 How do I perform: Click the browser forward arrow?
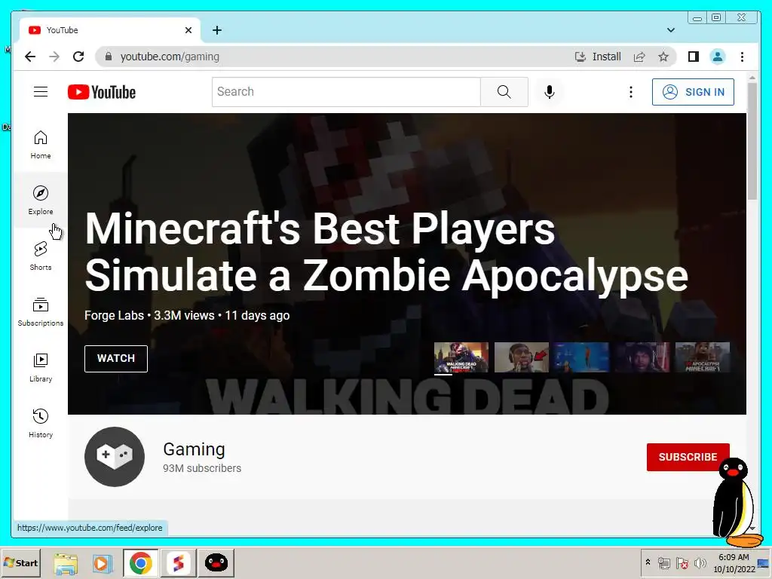pyautogui.click(x=54, y=57)
